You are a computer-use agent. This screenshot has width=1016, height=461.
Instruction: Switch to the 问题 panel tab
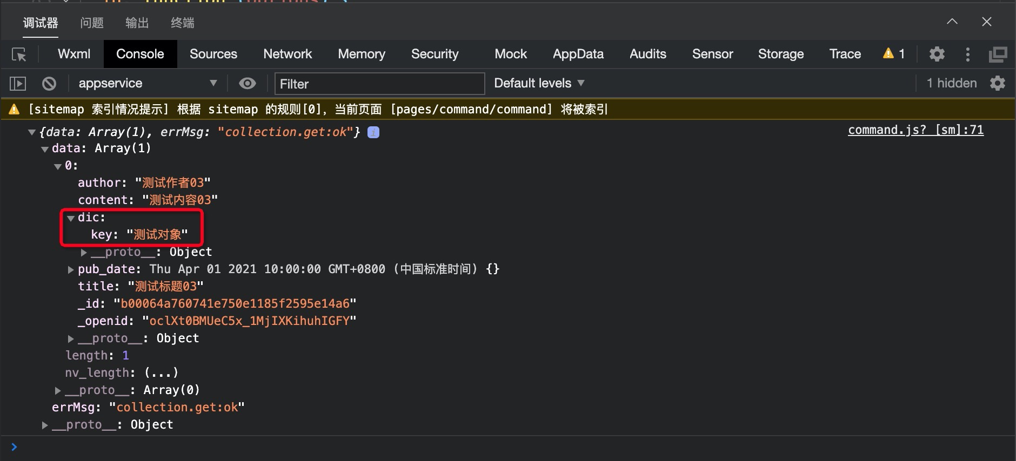click(x=92, y=23)
